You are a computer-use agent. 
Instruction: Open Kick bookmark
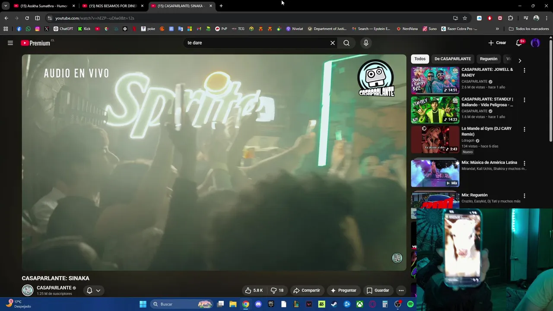pyautogui.click(x=84, y=29)
